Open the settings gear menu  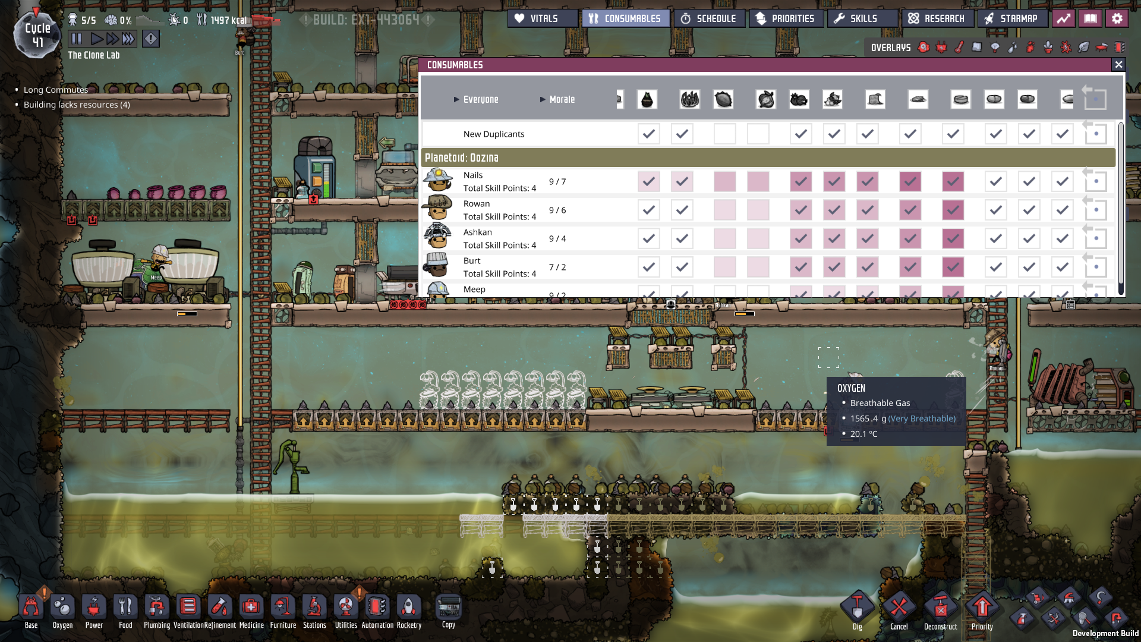coord(1117,18)
